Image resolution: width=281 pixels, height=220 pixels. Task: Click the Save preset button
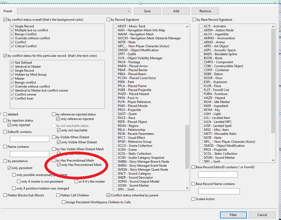[147, 11]
